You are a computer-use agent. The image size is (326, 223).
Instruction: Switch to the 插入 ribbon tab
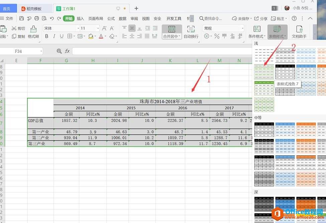tap(80, 18)
